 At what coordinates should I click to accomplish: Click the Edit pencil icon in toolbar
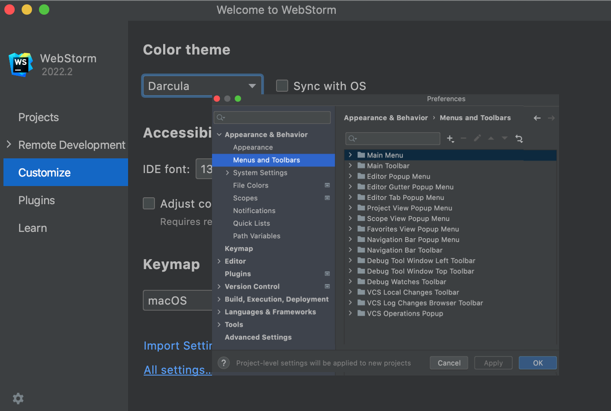[477, 138]
